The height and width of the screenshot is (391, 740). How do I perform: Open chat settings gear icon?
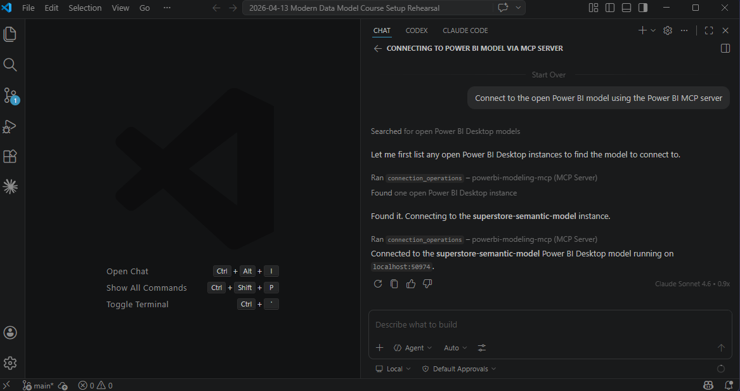pyautogui.click(x=667, y=30)
